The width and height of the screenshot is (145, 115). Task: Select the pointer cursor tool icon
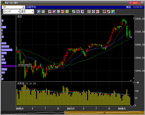78,11
